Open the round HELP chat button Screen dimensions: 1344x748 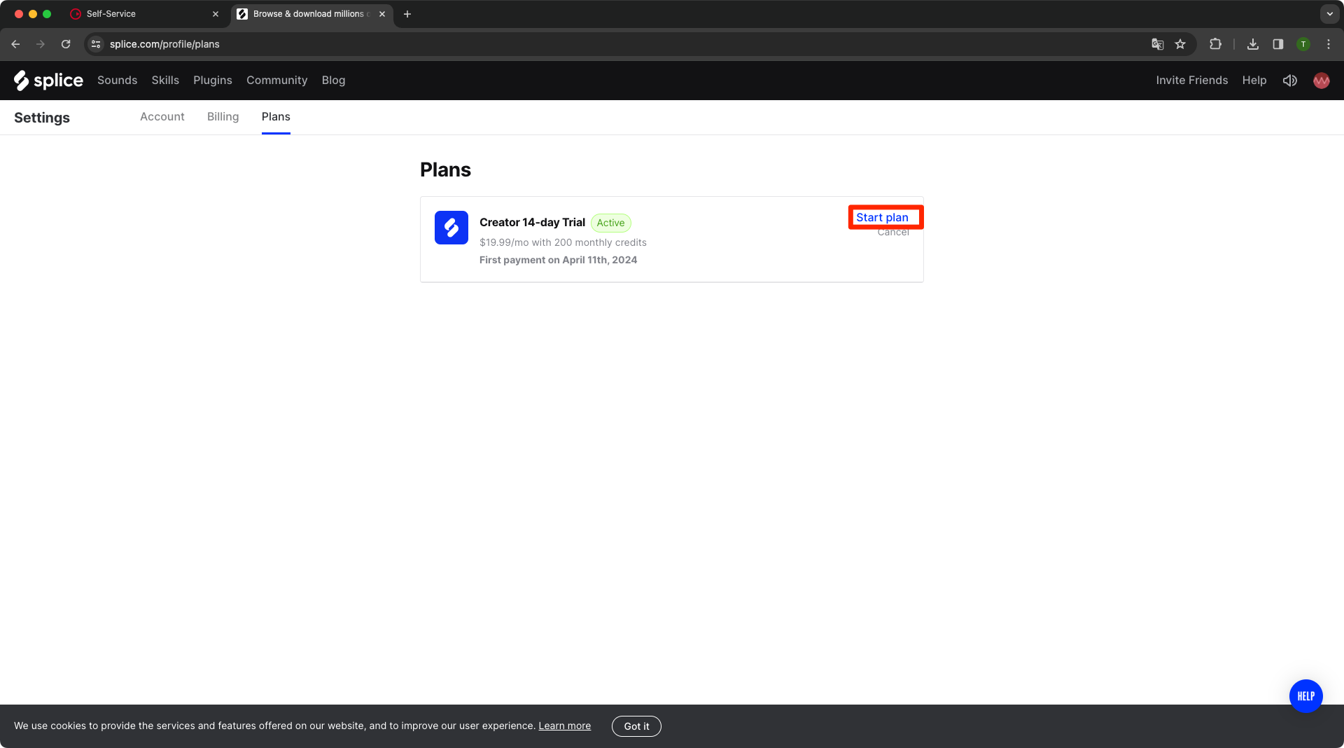(1305, 696)
